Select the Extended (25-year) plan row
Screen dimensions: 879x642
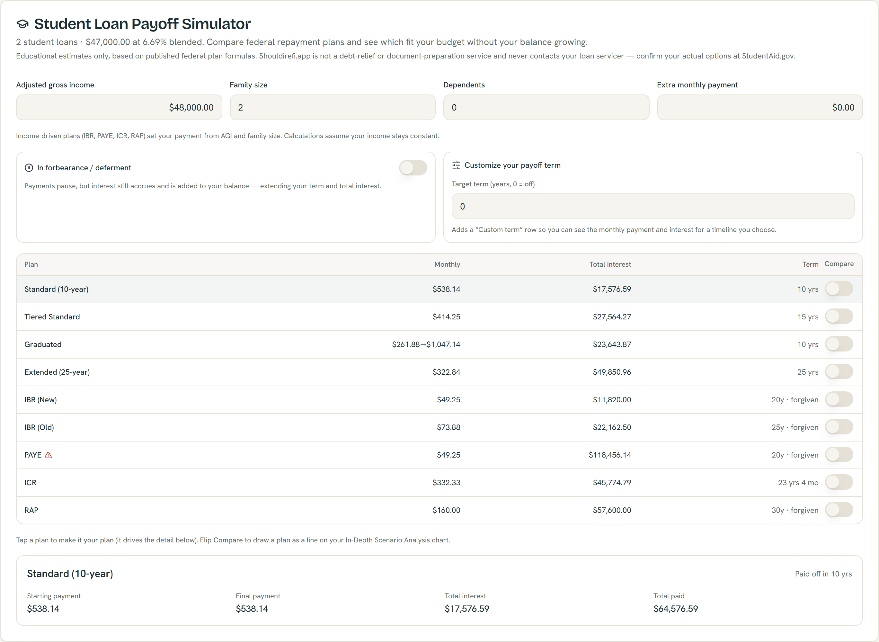439,372
